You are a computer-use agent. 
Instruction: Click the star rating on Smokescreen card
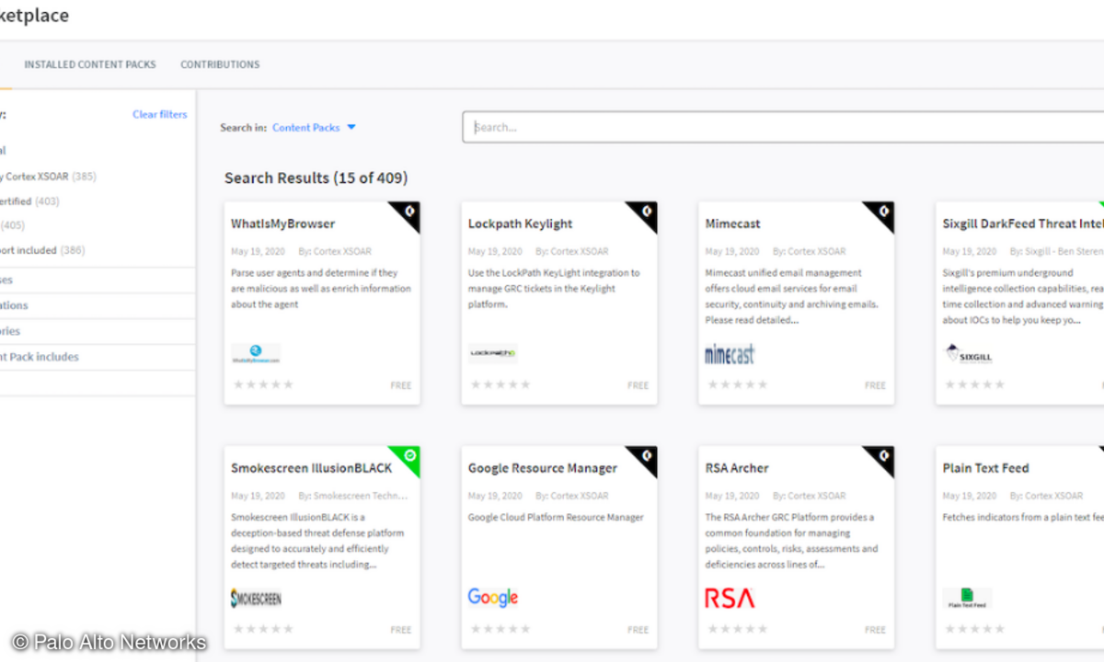click(x=263, y=629)
